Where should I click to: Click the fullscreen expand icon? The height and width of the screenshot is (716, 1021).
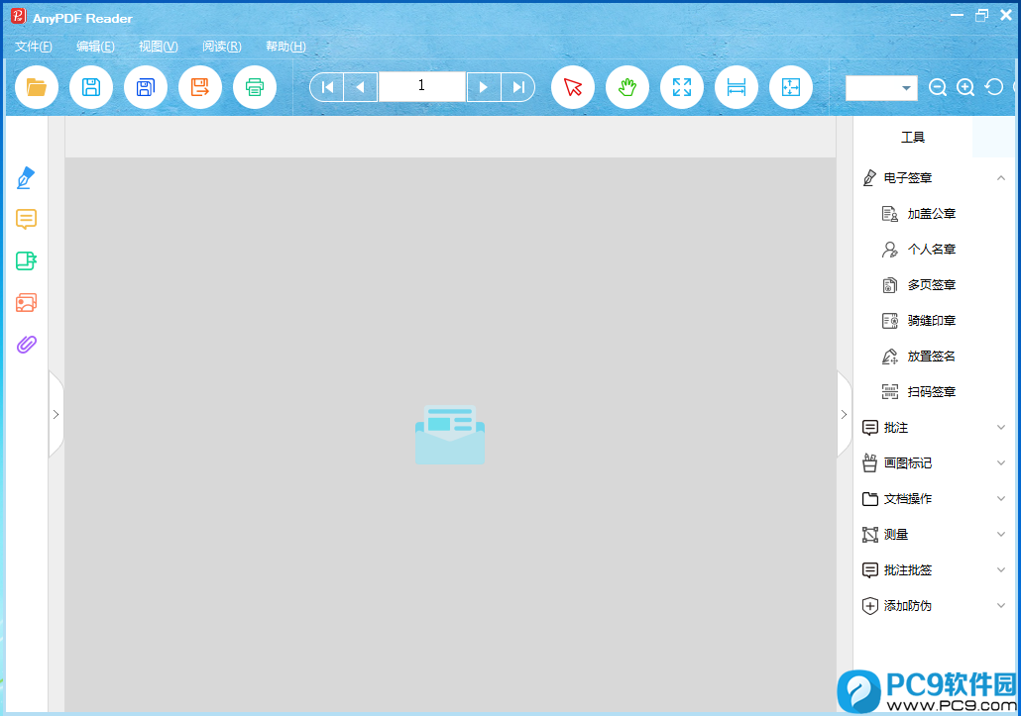pos(682,87)
